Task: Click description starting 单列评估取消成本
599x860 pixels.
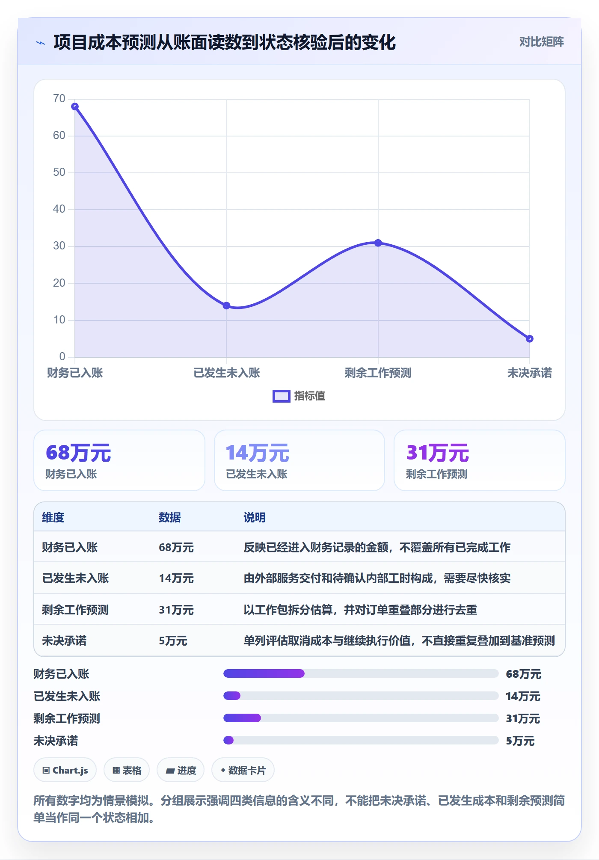Action: pyautogui.click(x=399, y=641)
